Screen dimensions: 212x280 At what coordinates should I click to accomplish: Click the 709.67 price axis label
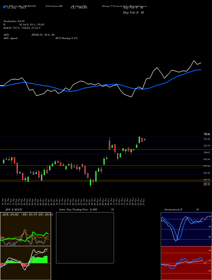[x=207, y=152]
